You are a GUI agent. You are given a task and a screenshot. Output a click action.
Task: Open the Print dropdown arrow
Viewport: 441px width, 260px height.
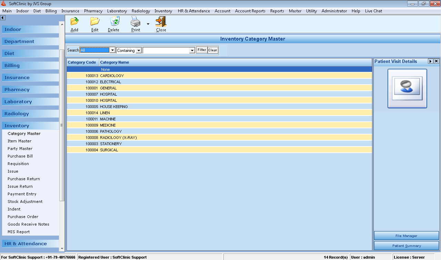coord(148,24)
